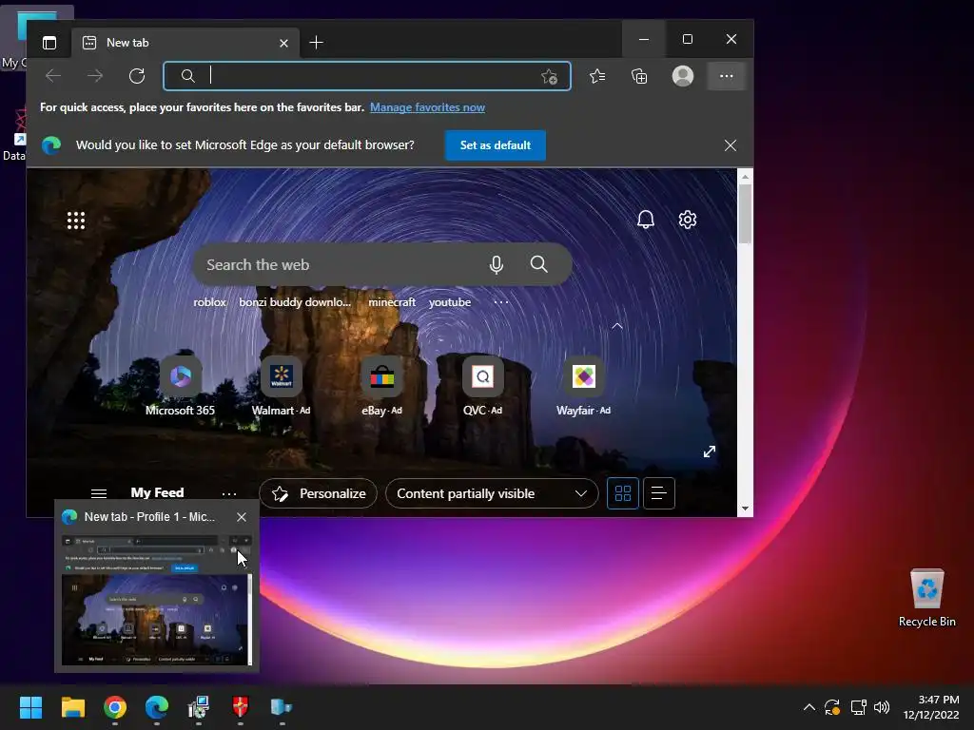The image size is (974, 730).
Task: Add this page to favorites star icon
Action: [x=549, y=76]
